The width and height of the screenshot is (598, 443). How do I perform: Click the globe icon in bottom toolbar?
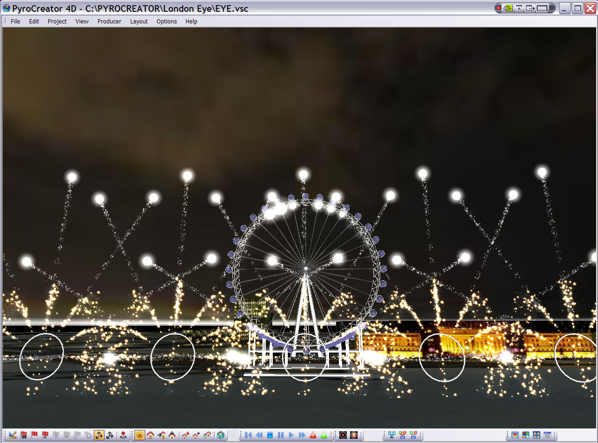point(220,435)
